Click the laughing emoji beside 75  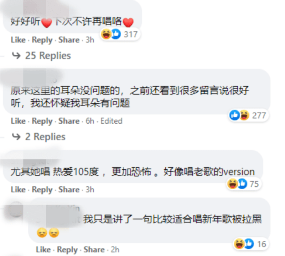[x=233, y=184]
